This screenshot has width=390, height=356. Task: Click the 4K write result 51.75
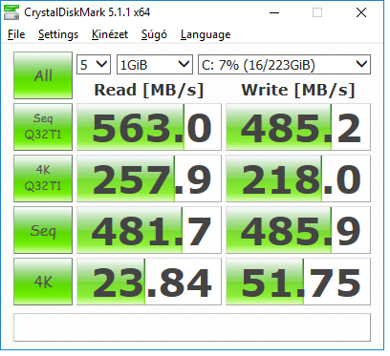[x=298, y=282]
